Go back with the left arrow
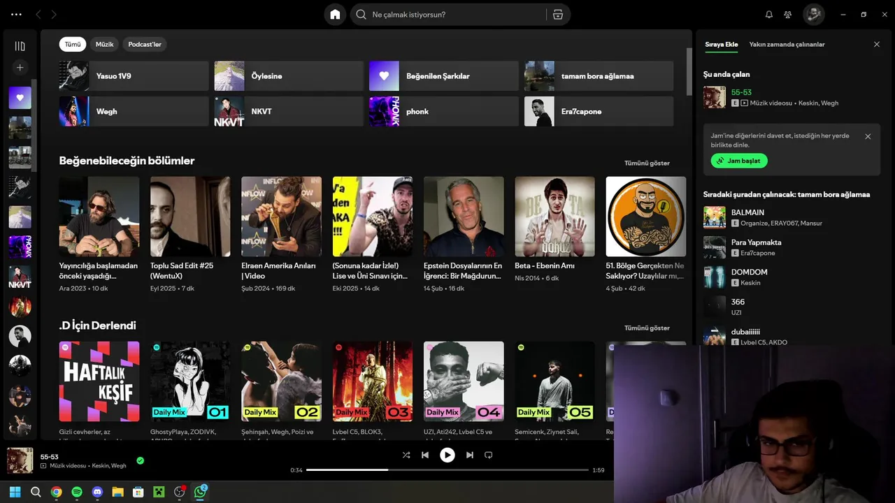Viewport: 895px width, 503px height. tap(38, 14)
